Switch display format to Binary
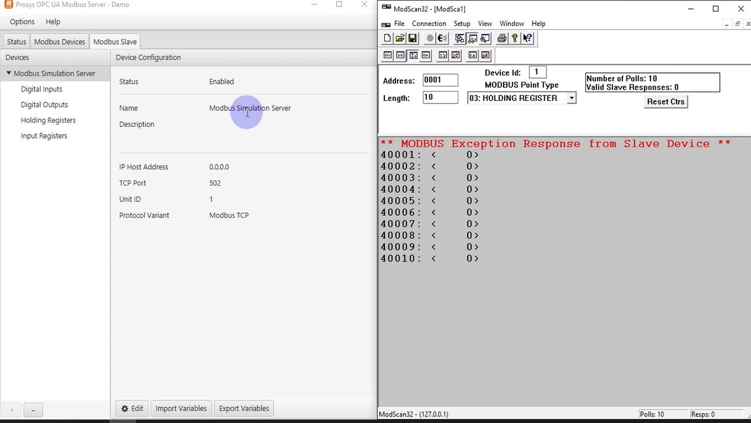 pyautogui.click(x=387, y=55)
